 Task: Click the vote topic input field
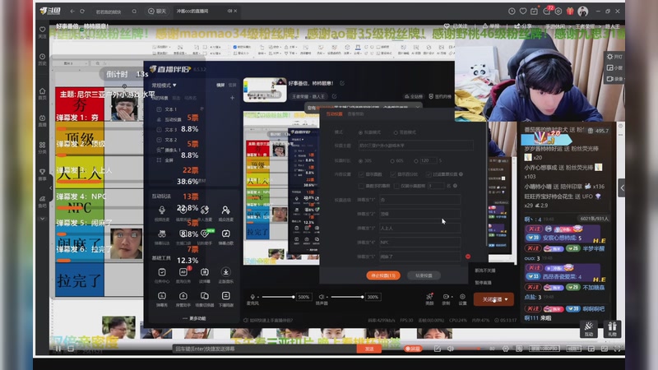[415, 146]
